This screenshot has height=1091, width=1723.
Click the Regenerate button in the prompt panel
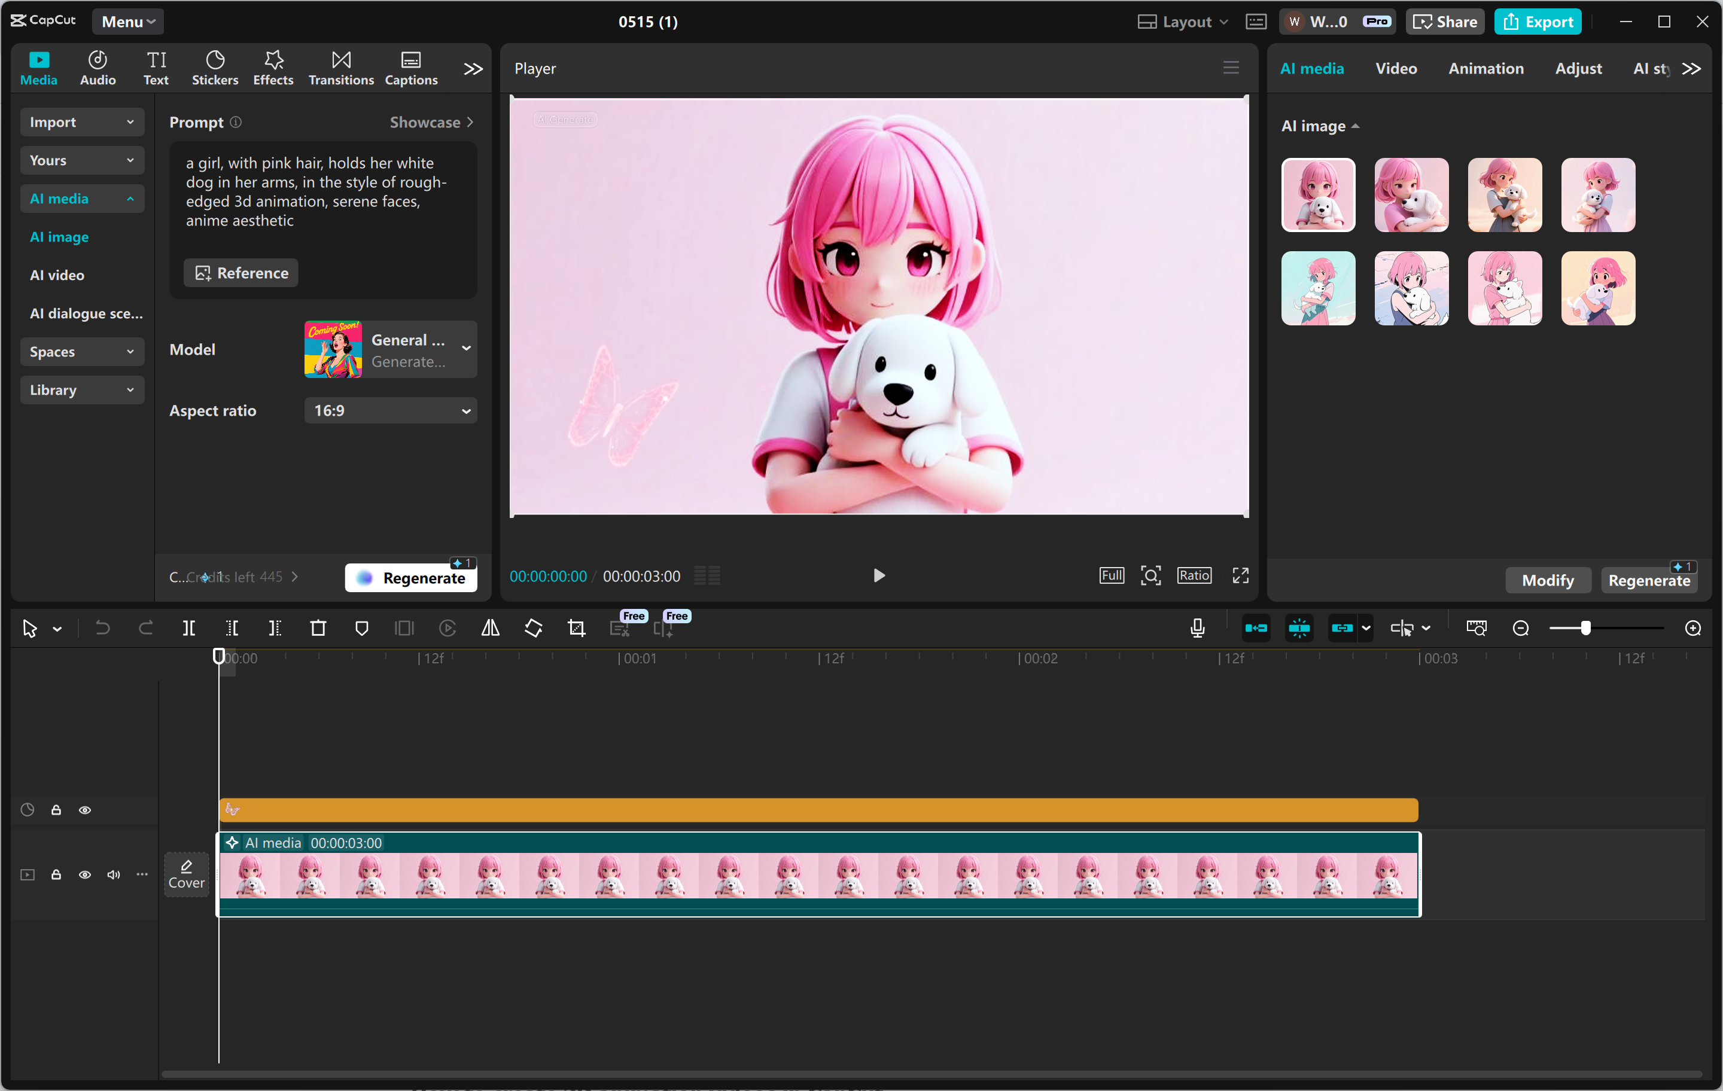(x=411, y=577)
